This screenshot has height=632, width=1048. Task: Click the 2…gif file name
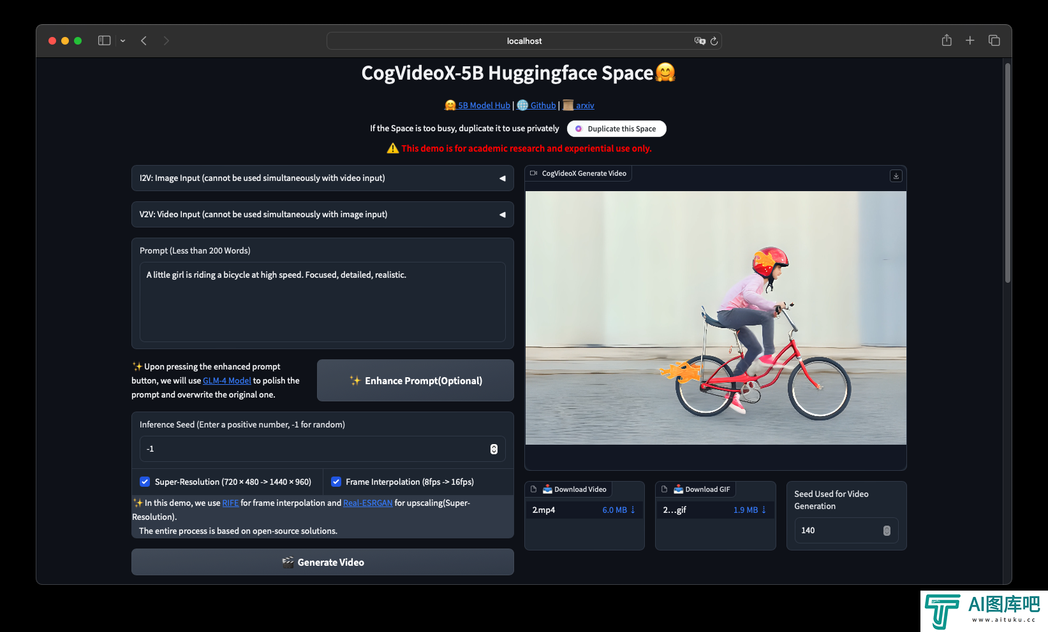point(674,510)
